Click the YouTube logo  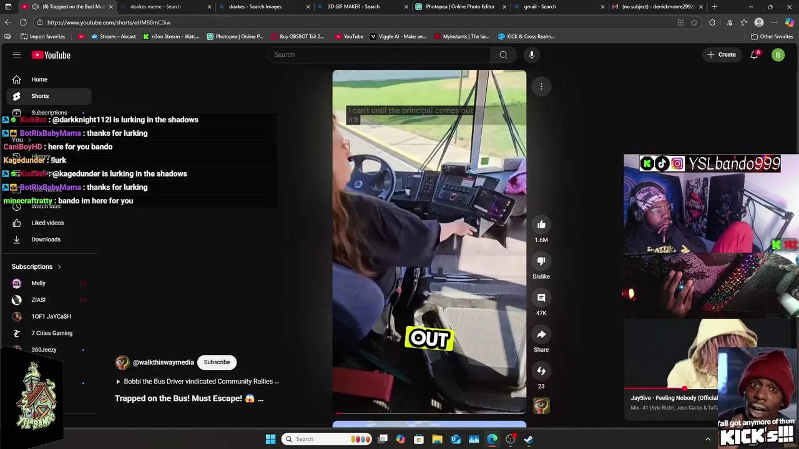(x=51, y=55)
